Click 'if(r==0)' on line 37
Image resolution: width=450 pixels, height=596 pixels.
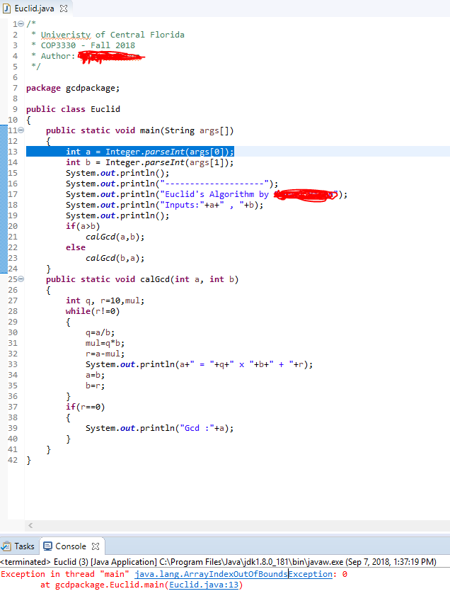pyautogui.click(x=86, y=407)
